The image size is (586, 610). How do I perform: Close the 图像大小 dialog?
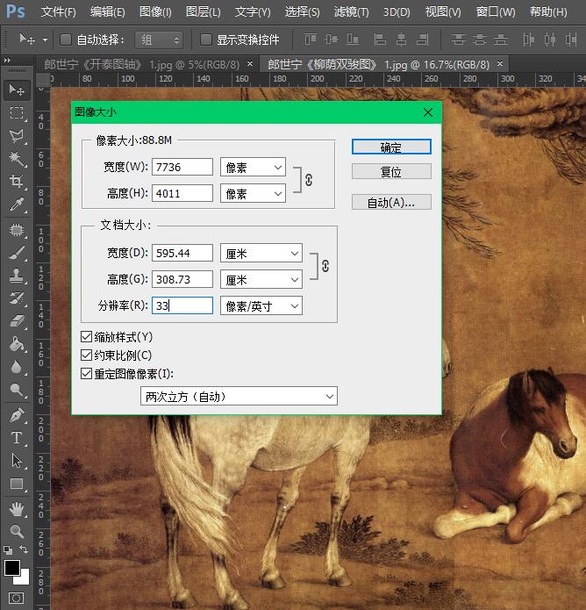428,112
